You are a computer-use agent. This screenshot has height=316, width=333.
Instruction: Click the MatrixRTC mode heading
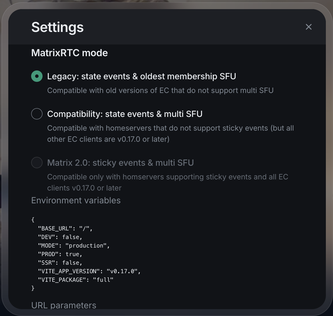pos(69,53)
